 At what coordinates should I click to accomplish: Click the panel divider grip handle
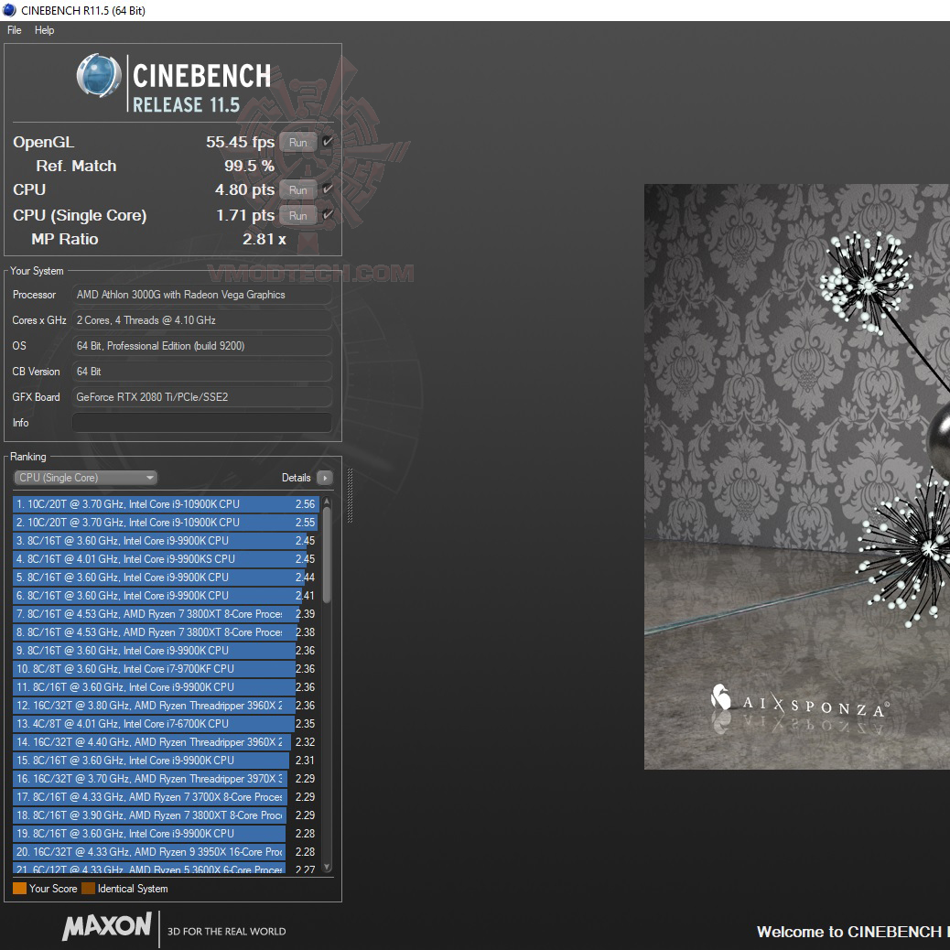point(350,495)
